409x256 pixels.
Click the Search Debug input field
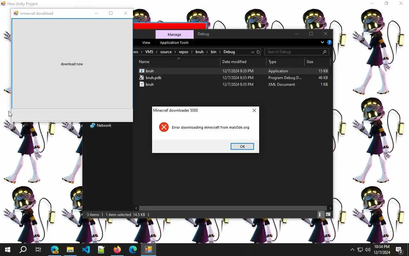[x=293, y=52]
